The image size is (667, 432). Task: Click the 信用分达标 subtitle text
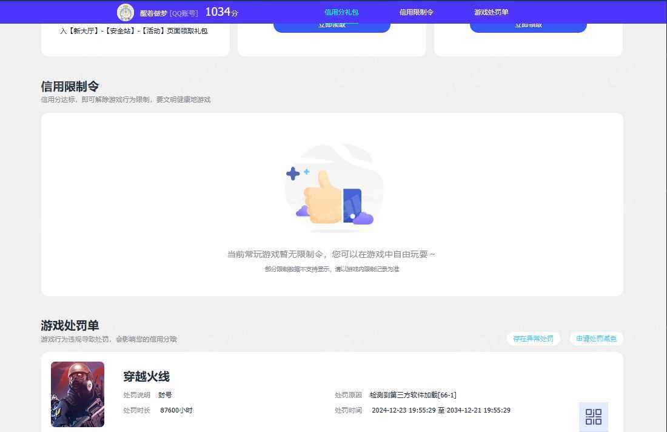(x=126, y=100)
